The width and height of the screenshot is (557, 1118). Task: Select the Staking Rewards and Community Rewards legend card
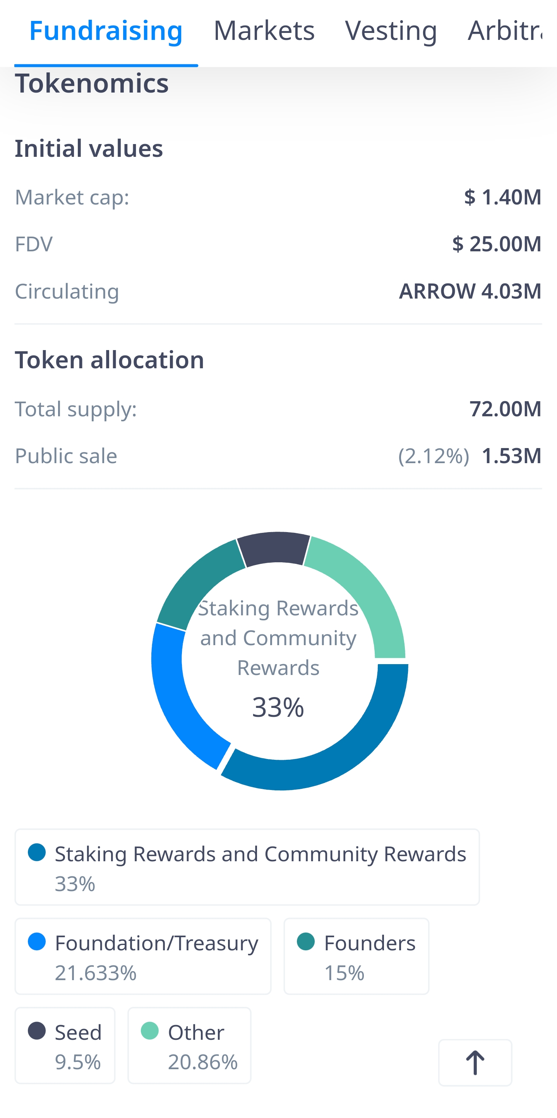coord(247,867)
